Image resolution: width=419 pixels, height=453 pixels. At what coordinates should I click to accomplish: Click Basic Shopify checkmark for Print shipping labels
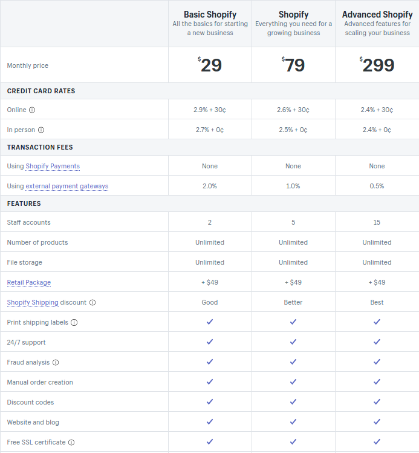210,322
